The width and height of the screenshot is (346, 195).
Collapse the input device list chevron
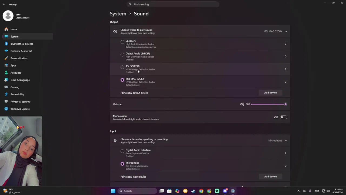[286, 141]
